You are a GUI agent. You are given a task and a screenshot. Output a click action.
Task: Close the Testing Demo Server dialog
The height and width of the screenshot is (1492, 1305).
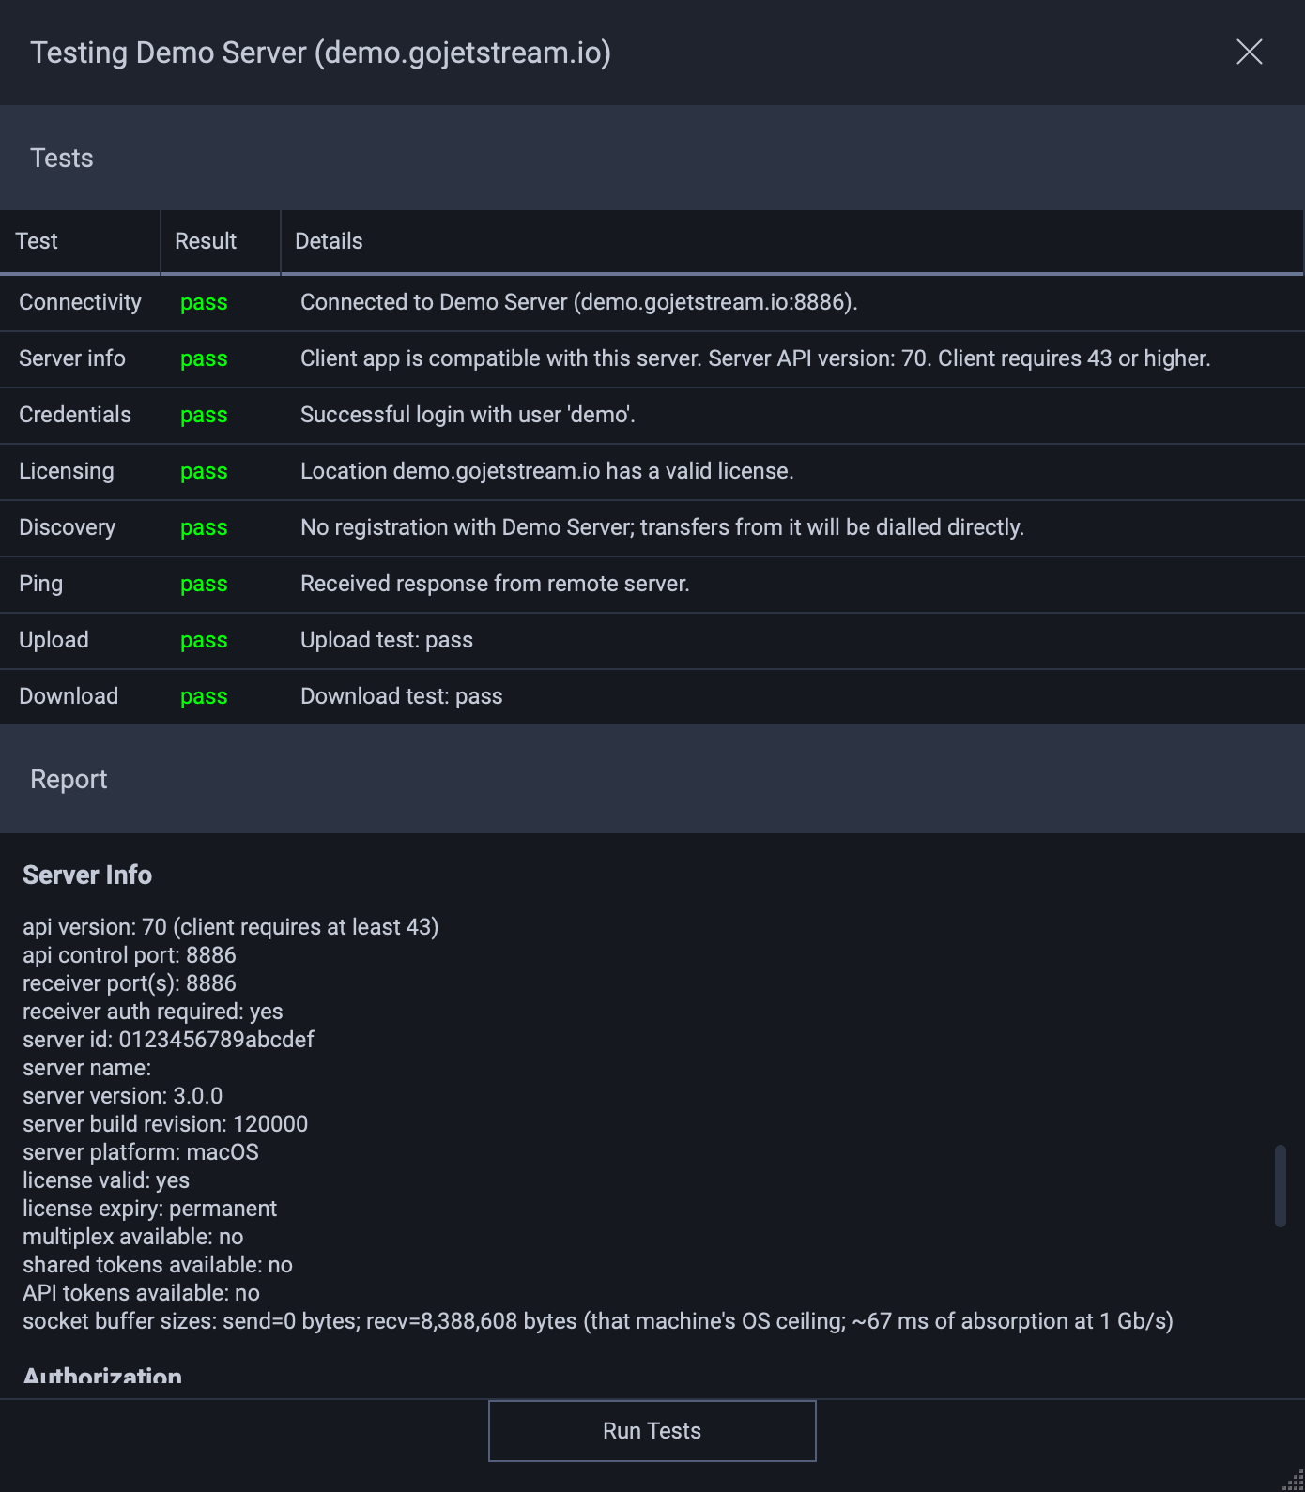(1249, 52)
